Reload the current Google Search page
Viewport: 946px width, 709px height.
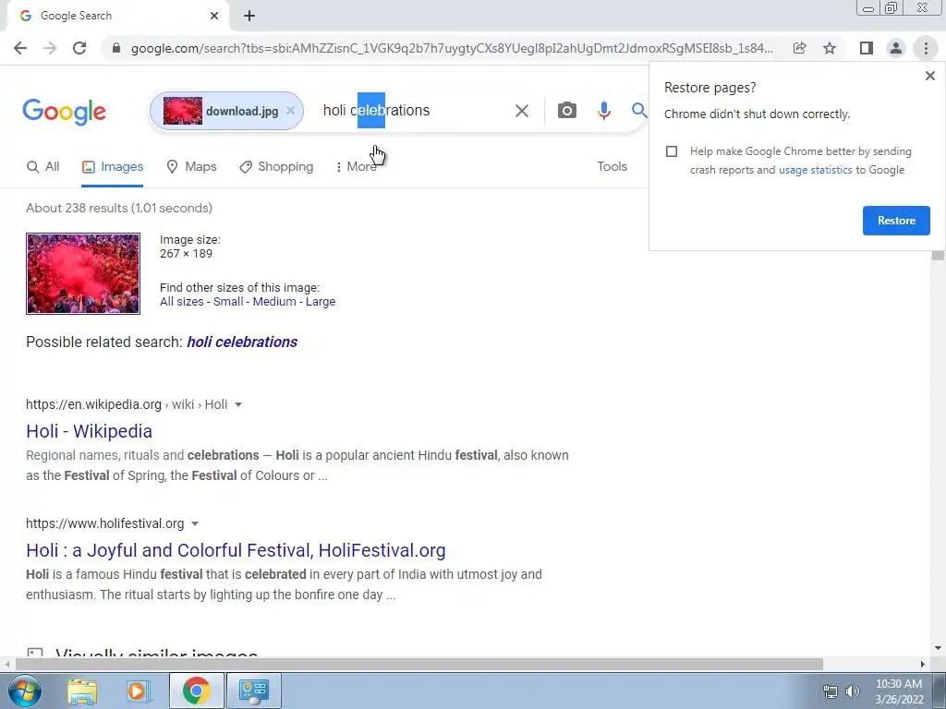(x=79, y=48)
